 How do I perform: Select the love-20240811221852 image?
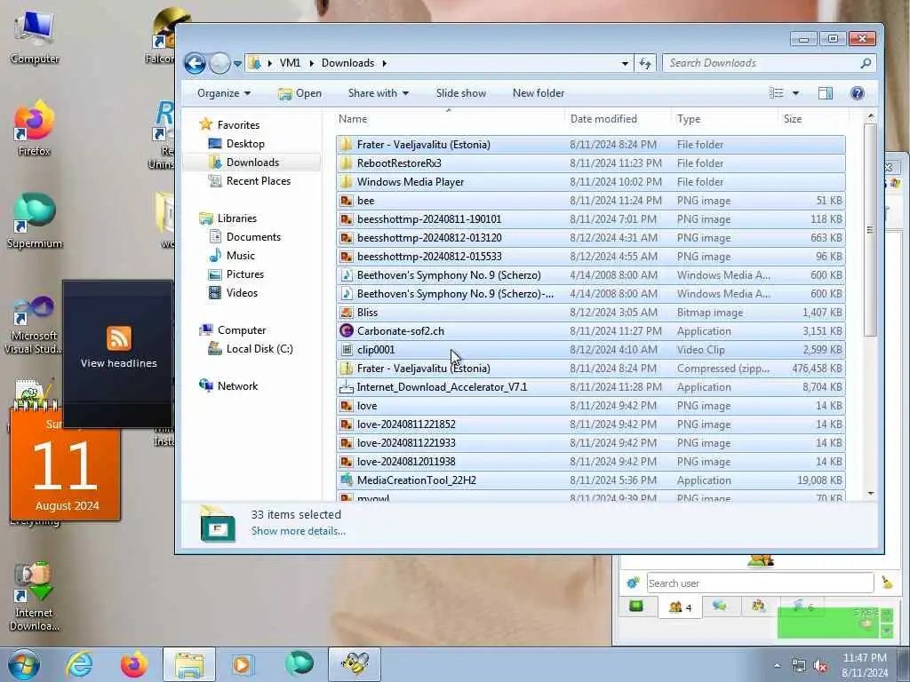(x=590, y=424)
